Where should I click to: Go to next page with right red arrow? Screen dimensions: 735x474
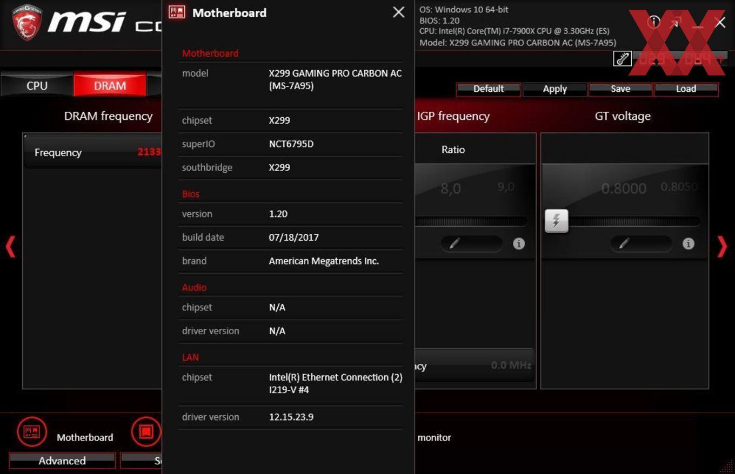coord(722,247)
